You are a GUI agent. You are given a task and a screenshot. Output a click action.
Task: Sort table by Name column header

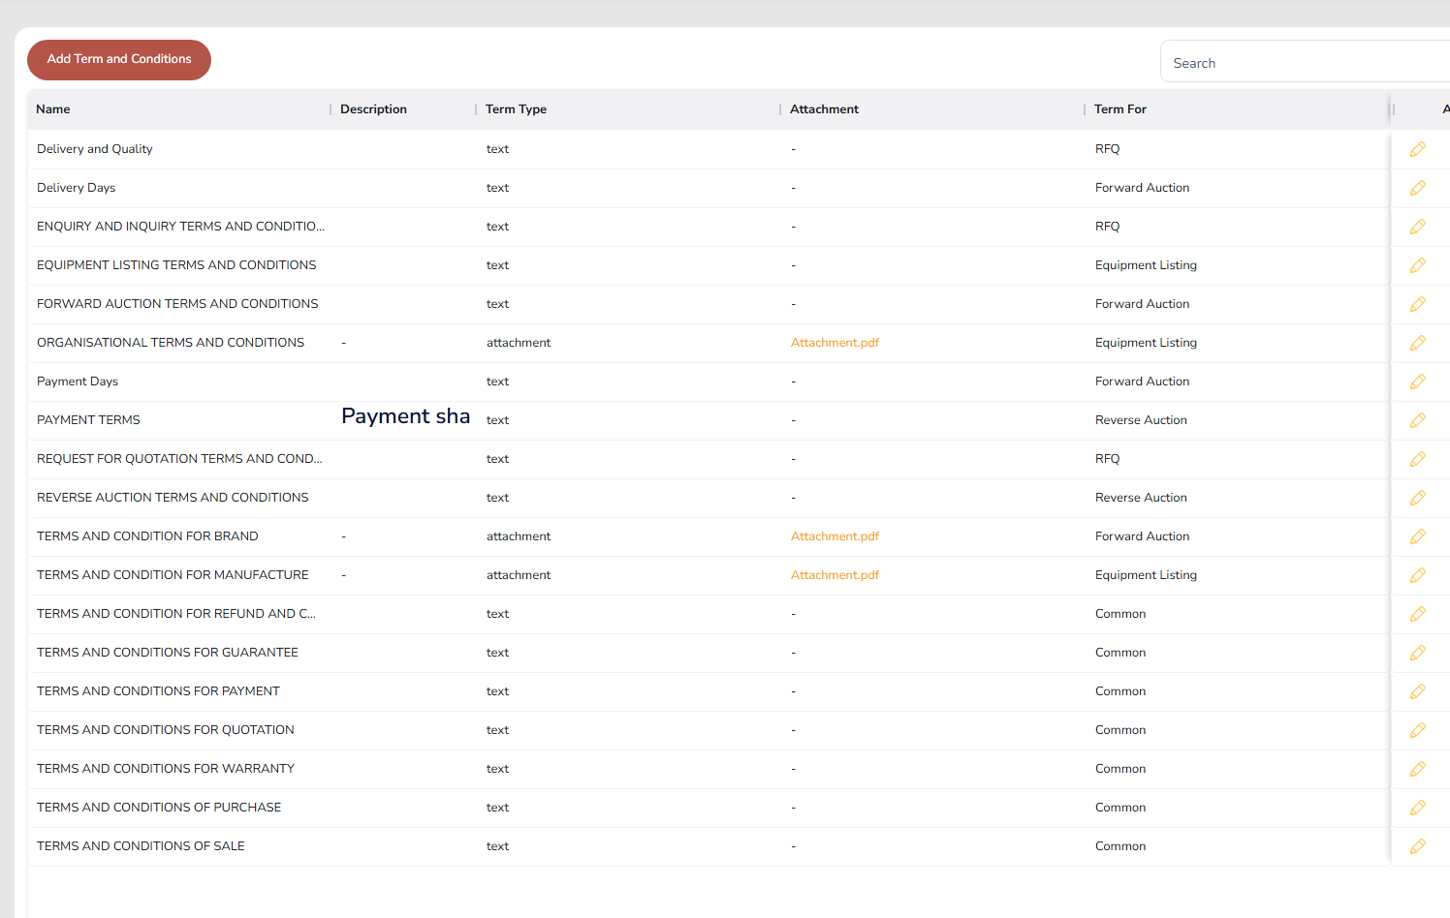pyautogui.click(x=53, y=109)
